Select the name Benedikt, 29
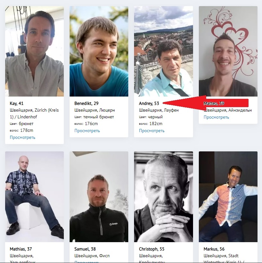262x263 pixels. (x=86, y=103)
